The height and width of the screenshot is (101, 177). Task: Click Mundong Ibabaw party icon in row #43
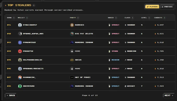(x=72, y=42)
